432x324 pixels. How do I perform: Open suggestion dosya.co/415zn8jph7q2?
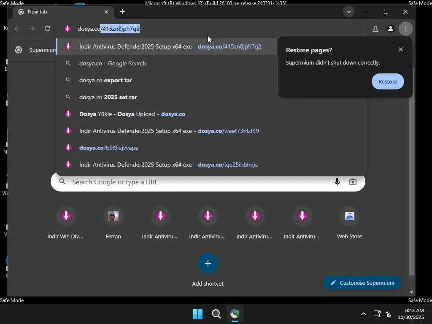point(167,46)
